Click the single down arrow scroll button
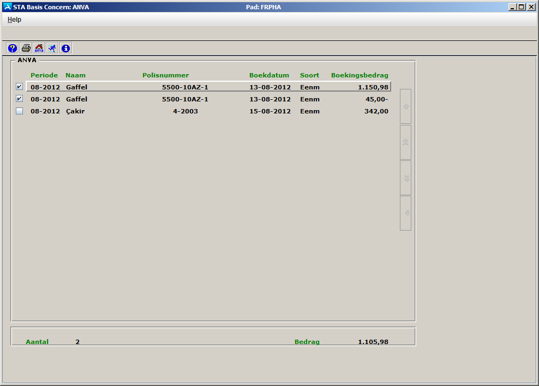The height and width of the screenshot is (386, 539). 405,213
